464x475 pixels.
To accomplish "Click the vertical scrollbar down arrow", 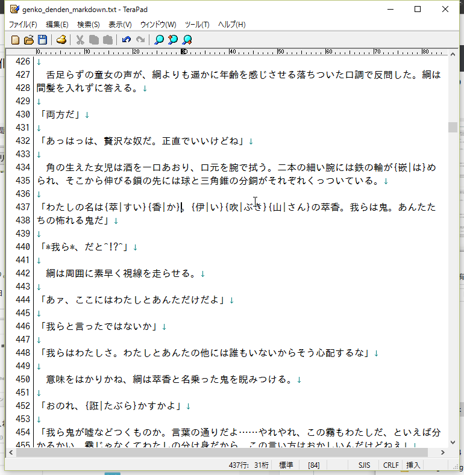I will [453, 442].
